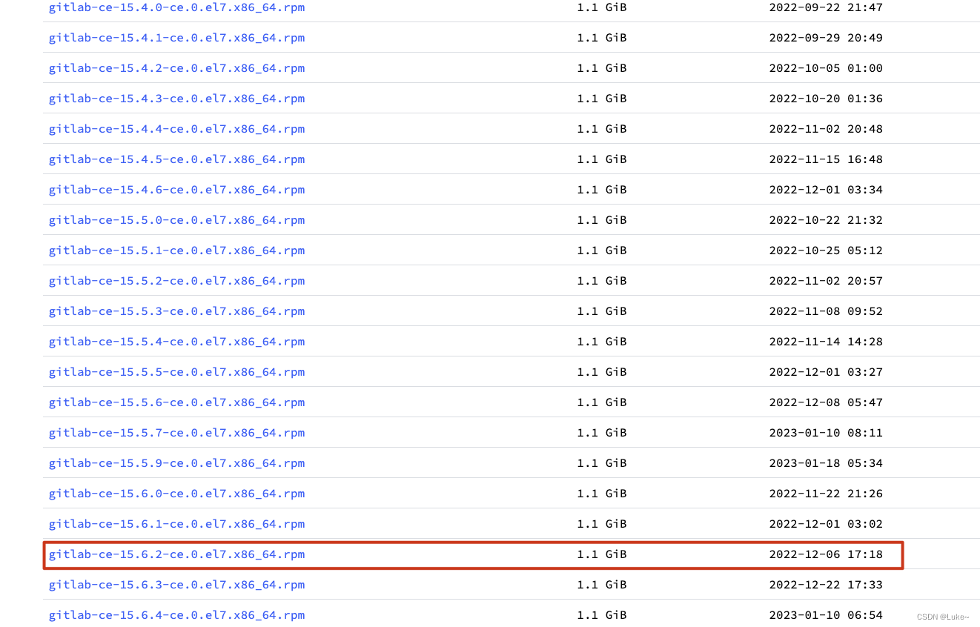Open gitlab-ce-15.5.4-ce.0.el7.x86_64.rpm package link

pos(176,342)
